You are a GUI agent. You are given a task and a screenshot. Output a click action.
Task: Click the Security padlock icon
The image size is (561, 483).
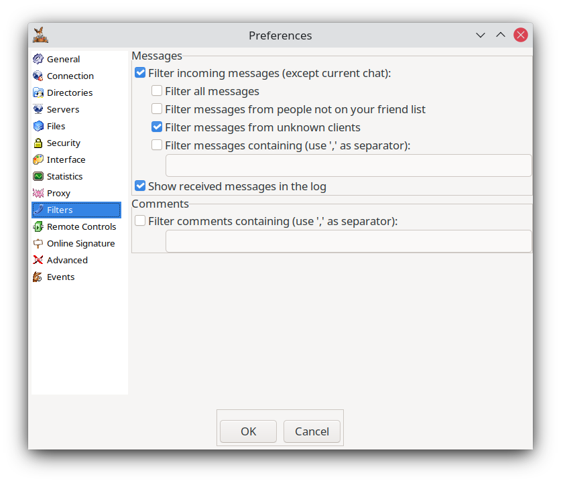pyautogui.click(x=38, y=143)
